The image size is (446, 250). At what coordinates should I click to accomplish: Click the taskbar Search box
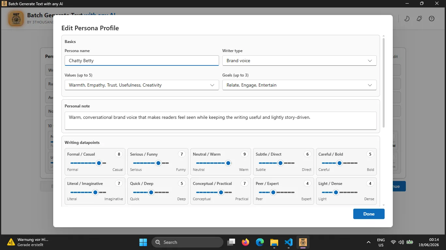pos(187,242)
